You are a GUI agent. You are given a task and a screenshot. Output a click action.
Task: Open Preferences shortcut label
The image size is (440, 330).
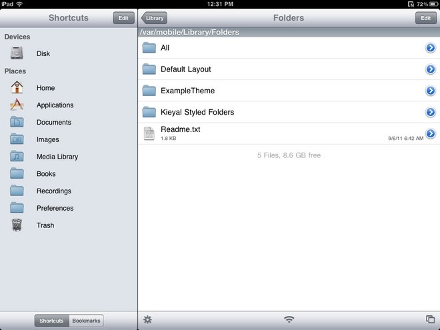tap(55, 208)
